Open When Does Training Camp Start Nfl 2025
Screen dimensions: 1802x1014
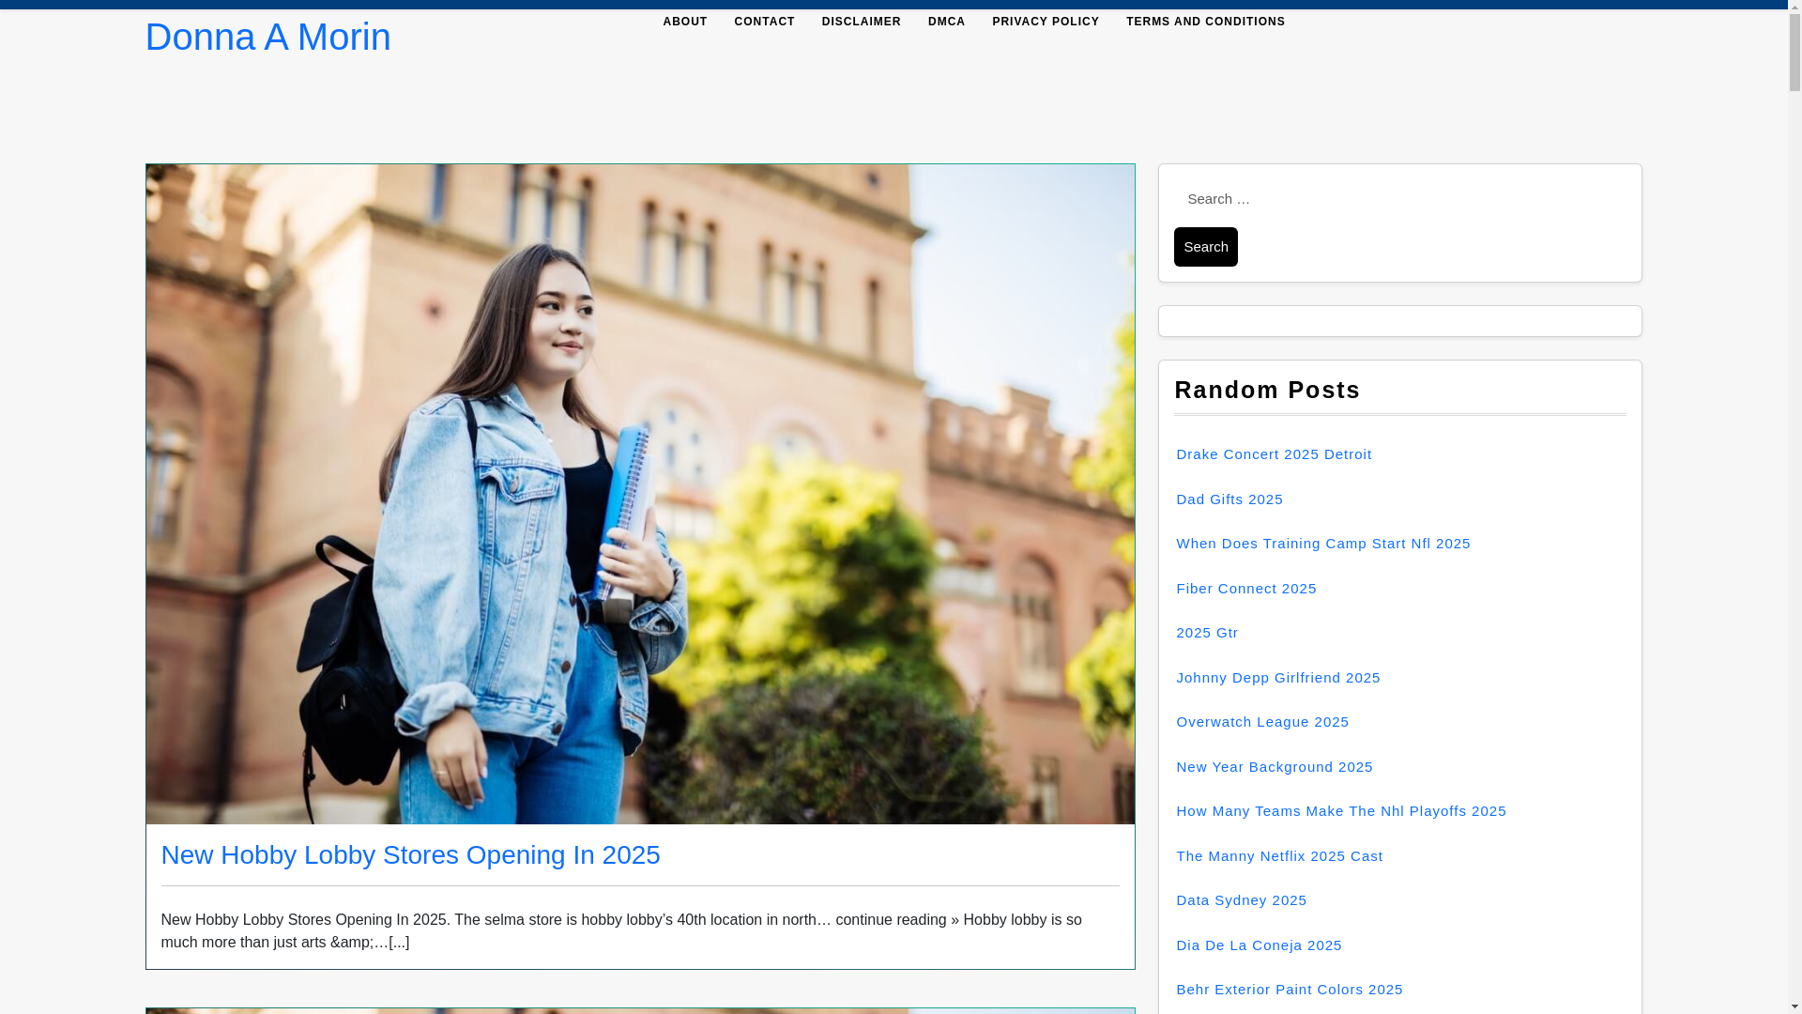[x=1323, y=544]
